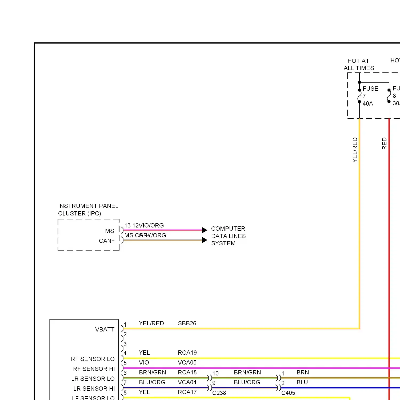
Task: Click the "GRY/ORG" wire label
Action: click(x=153, y=235)
